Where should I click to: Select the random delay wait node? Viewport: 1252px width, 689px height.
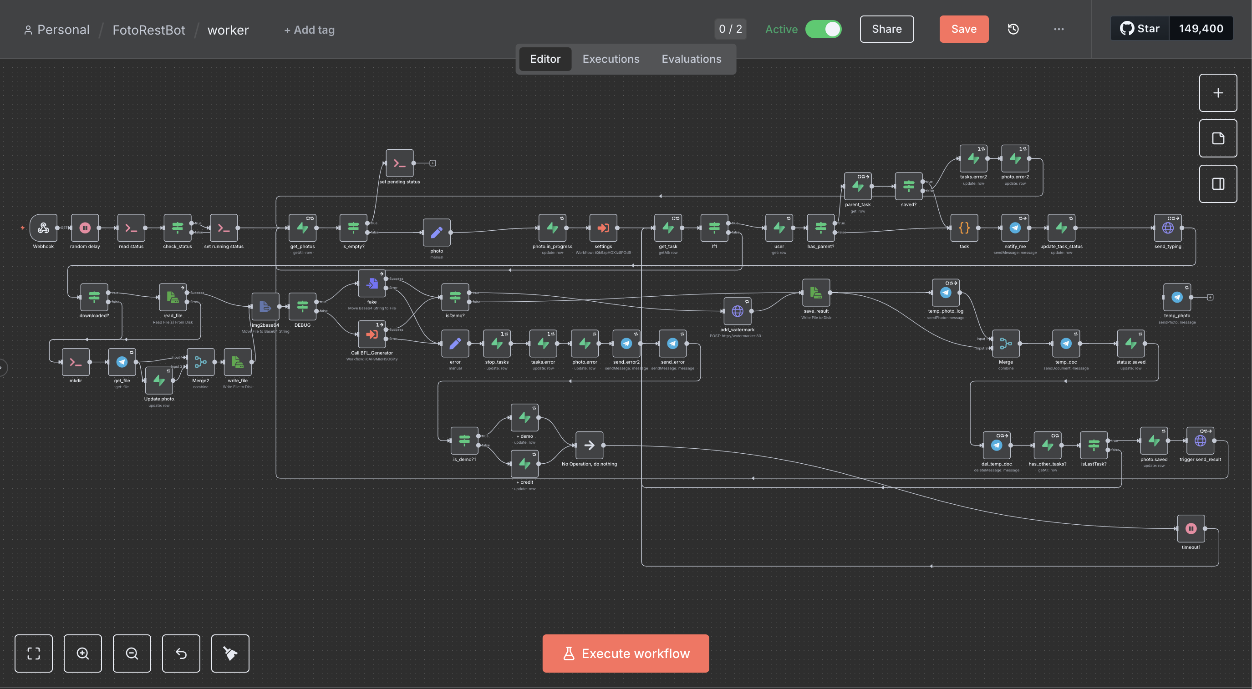(x=85, y=228)
